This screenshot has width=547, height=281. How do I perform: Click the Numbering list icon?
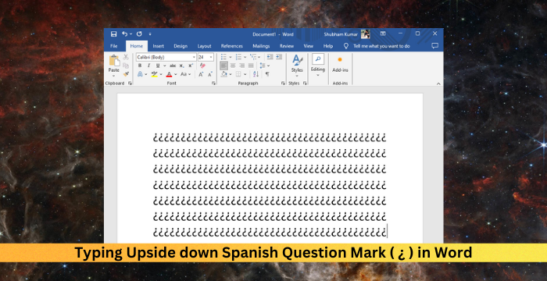238,57
